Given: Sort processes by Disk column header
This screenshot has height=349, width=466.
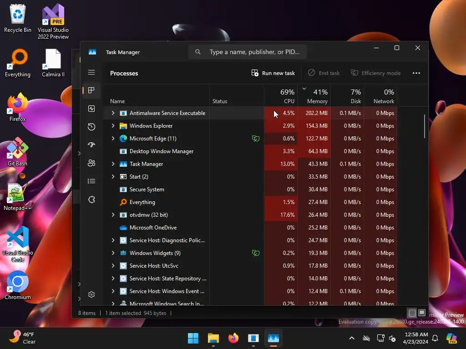Looking at the screenshot, I should 347,95.
